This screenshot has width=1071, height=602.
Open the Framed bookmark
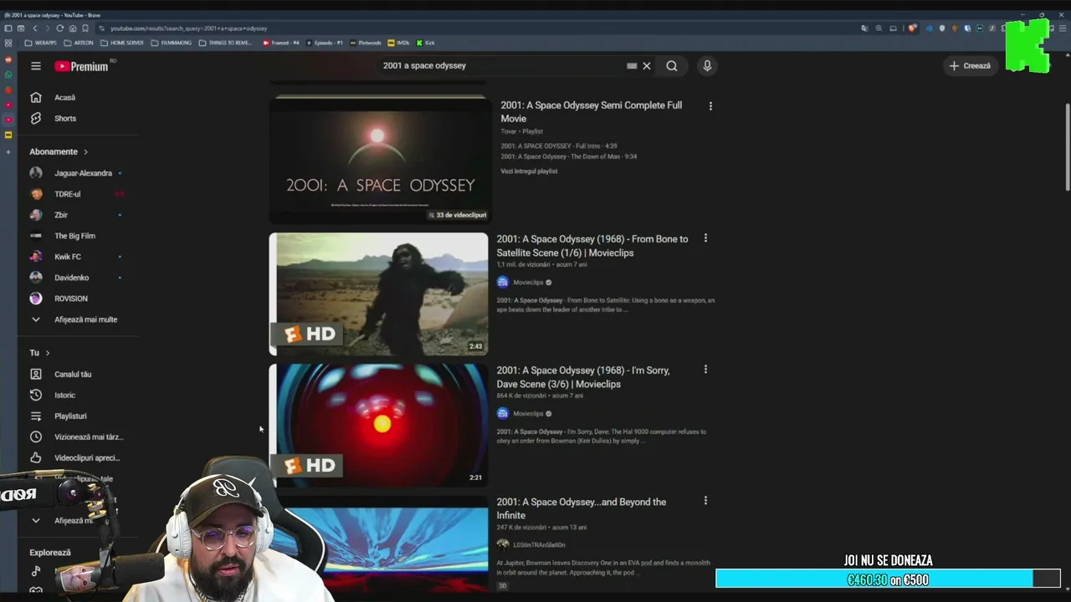click(x=280, y=43)
